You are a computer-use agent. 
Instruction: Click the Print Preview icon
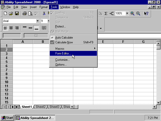30,13
